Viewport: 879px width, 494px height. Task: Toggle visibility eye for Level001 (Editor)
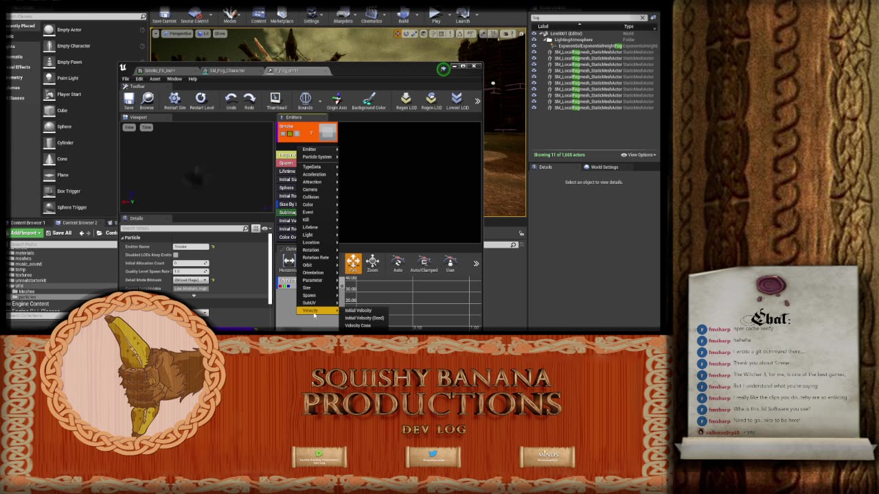point(534,34)
